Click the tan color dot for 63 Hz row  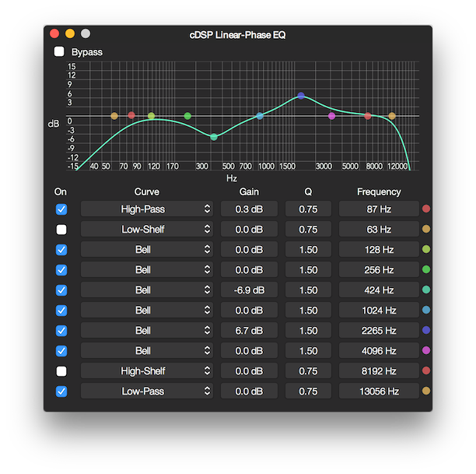(x=426, y=229)
